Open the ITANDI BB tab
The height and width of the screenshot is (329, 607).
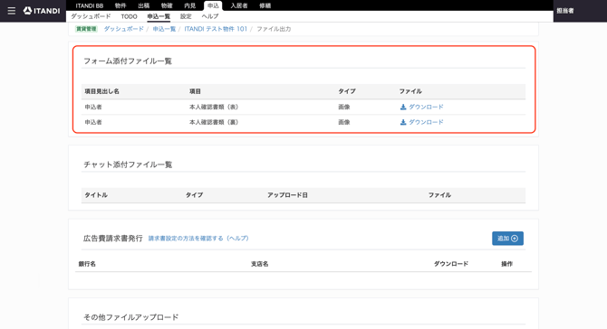[90, 5]
